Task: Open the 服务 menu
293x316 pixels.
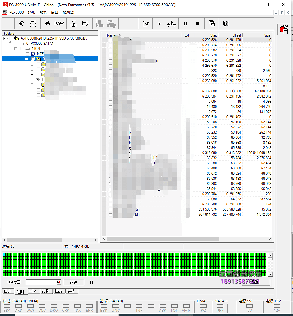Action: coord(43,12)
